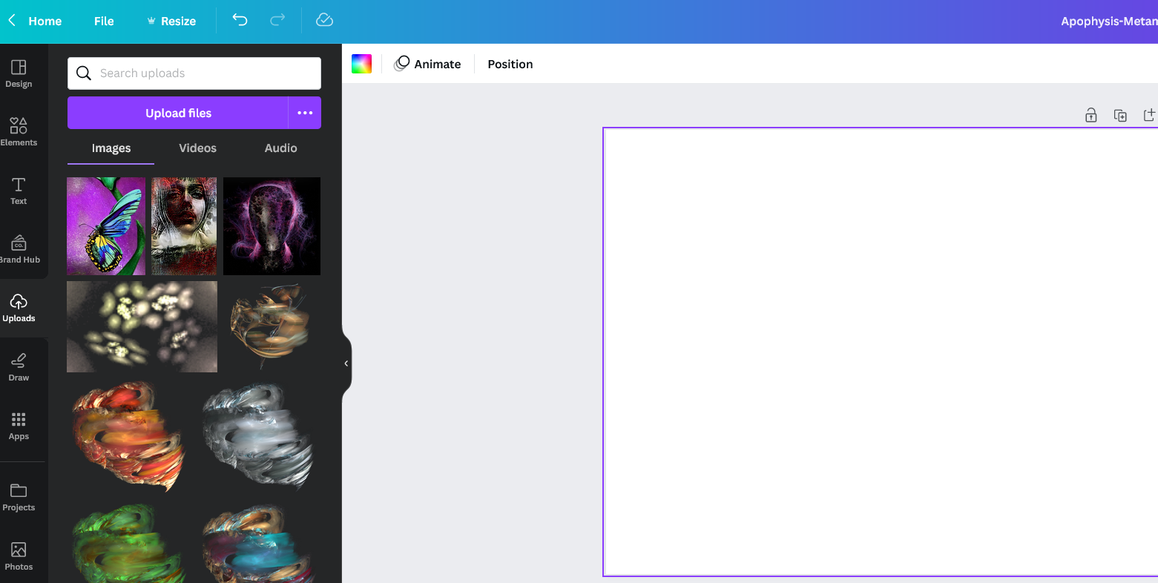Click the Upload files button
Screen dimensions: 1158x583
(178, 113)
